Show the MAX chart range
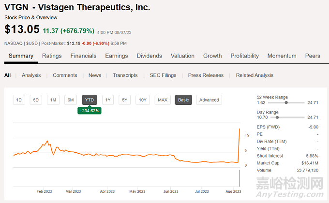The width and height of the screenshot is (329, 203). click(163, 100)
